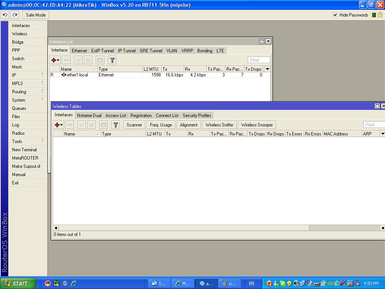
Task: Open the column selector dropdown in Interface List
Action: pos(267,68)
